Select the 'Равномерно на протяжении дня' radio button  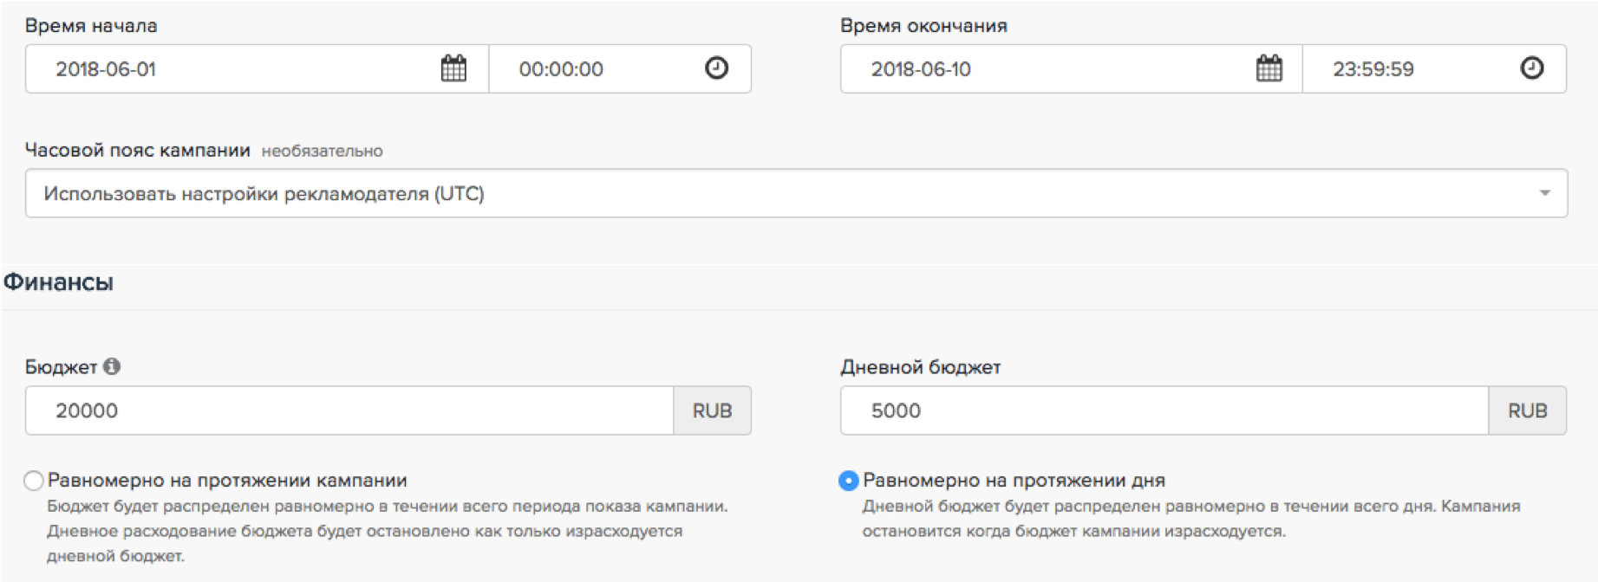849,481
